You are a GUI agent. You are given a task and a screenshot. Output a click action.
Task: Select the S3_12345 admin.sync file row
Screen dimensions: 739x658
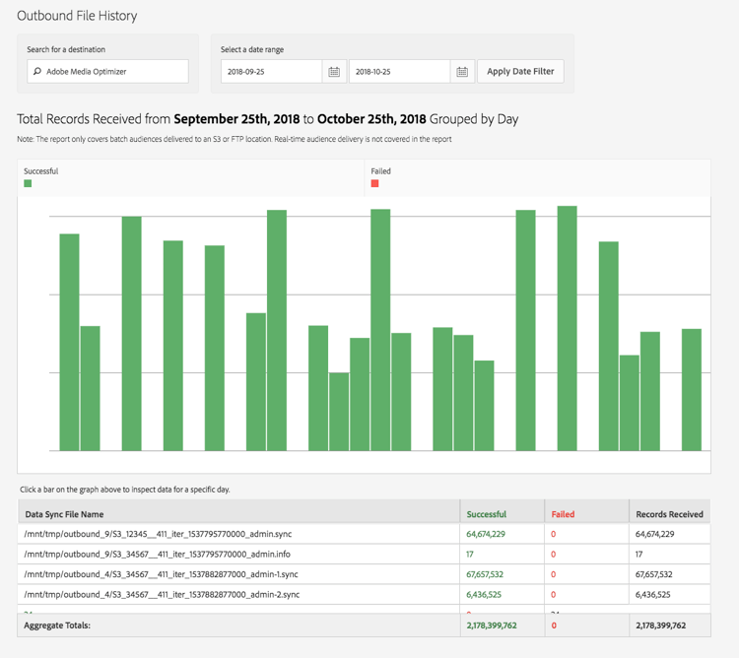(364, 534)
